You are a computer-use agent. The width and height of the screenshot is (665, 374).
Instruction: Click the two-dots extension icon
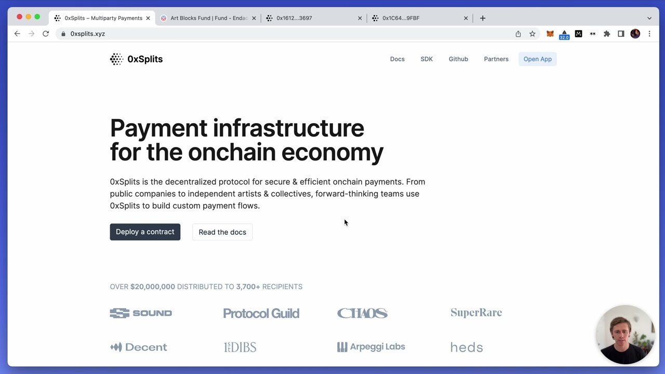592,34
